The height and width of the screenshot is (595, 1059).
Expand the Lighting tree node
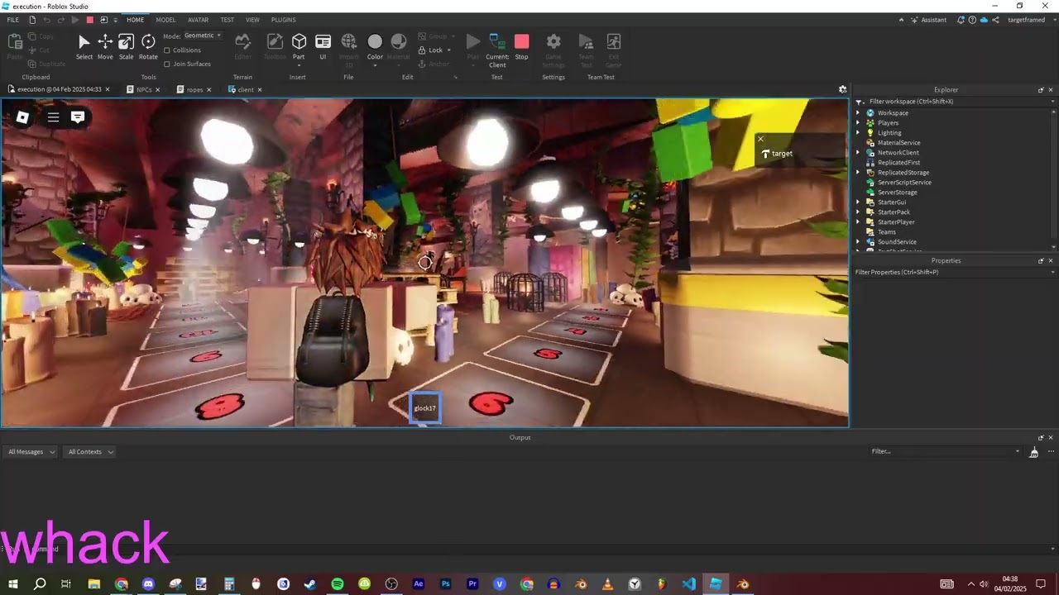[x=858, y=133]
